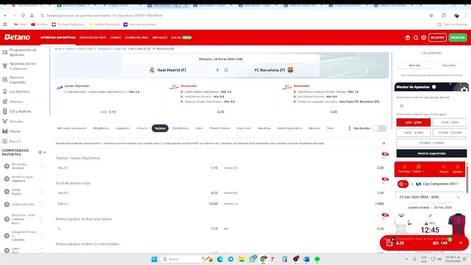Open iOS y Android sidebar item
471x265 pixels.
point(20,111)
